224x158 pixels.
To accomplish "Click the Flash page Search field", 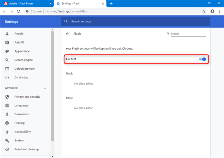I will [x=188, y=34].
